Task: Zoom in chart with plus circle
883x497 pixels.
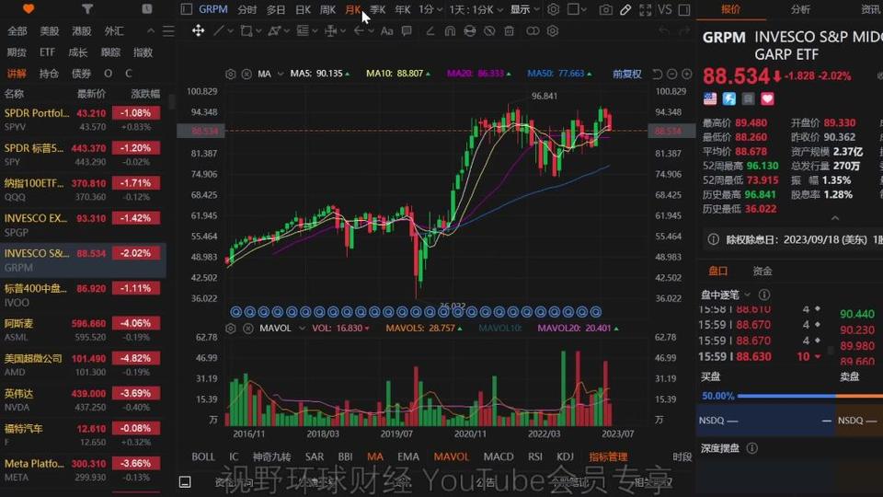Action: [687, 74]
